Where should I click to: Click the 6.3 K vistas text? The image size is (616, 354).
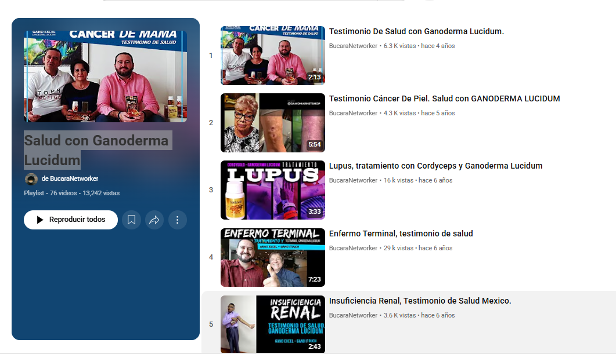pyautogui.click(x=399, y=46)
